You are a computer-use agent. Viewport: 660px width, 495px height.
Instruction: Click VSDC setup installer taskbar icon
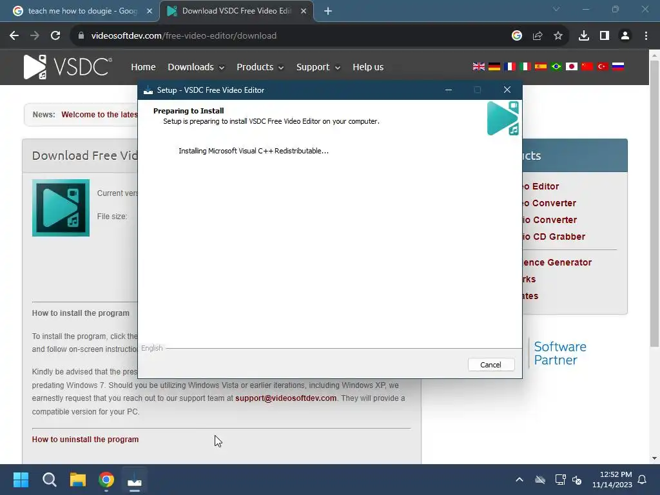coord(135,480)
